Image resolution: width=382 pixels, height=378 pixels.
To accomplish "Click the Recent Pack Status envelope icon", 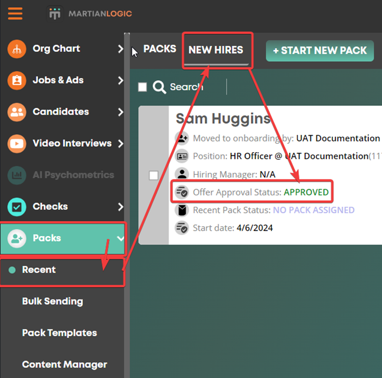I will 182,210.
